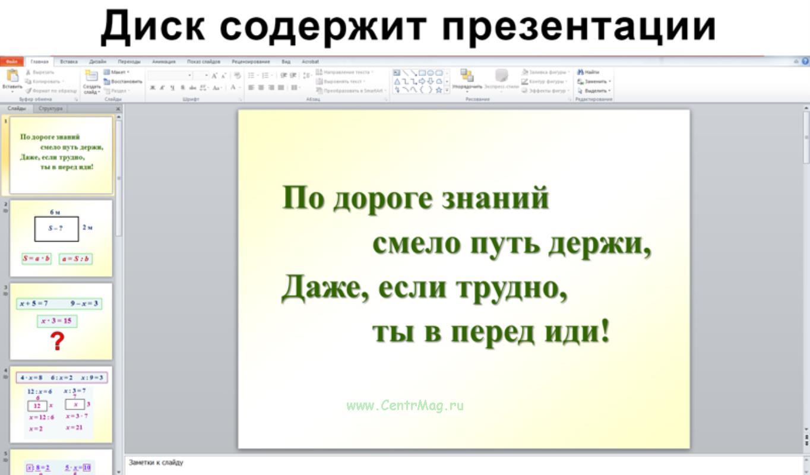
Task: Select the star shape in the gallery
Action: (x=439, y=90)
